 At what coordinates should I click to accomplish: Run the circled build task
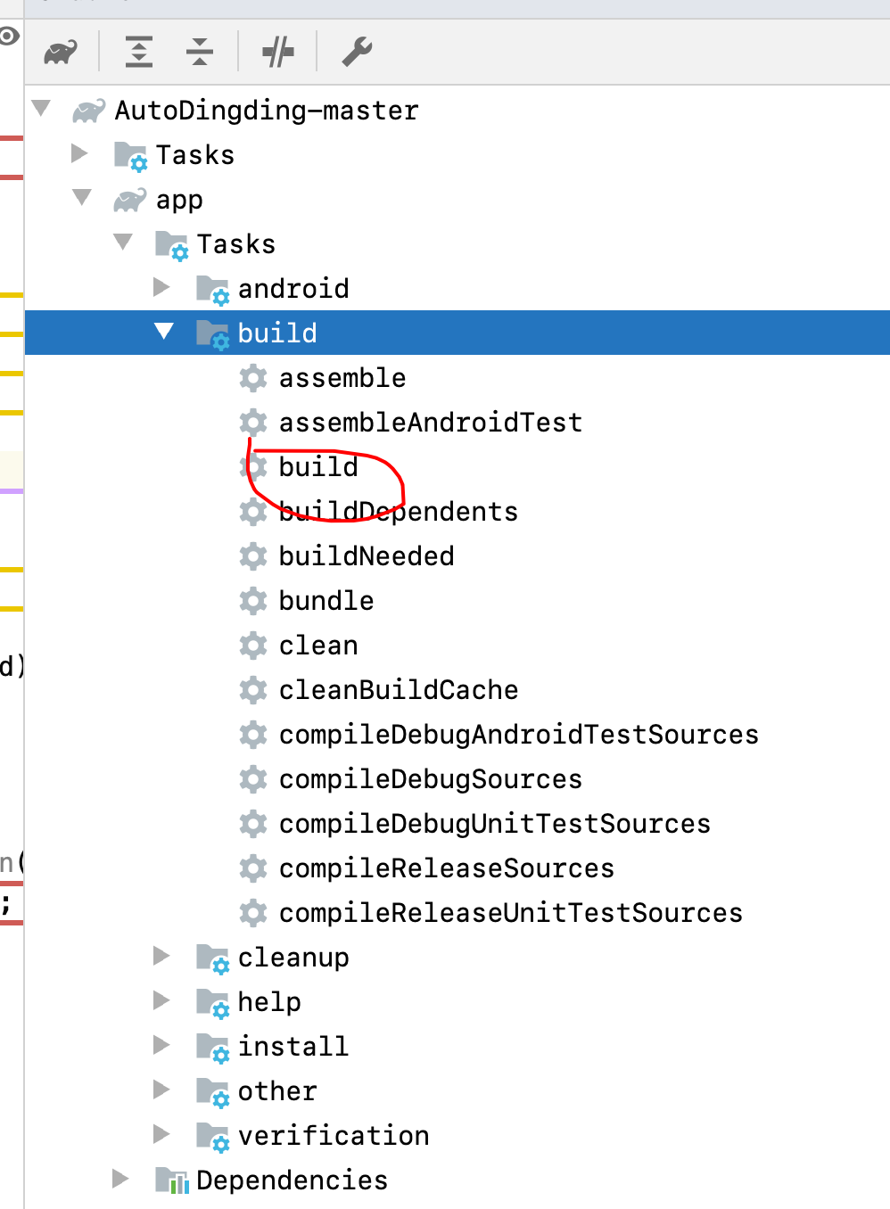click(317, 465)
